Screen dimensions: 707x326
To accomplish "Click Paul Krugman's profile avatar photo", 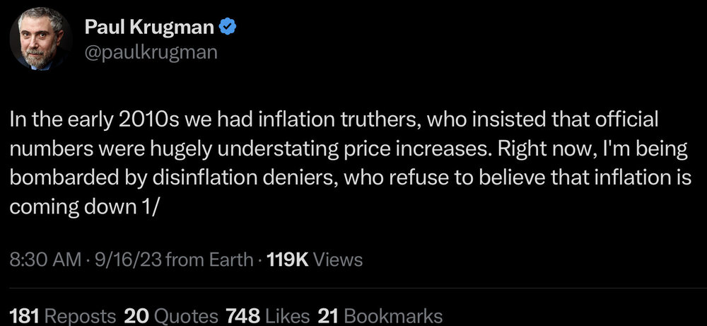I will click(x=40, y=41).
